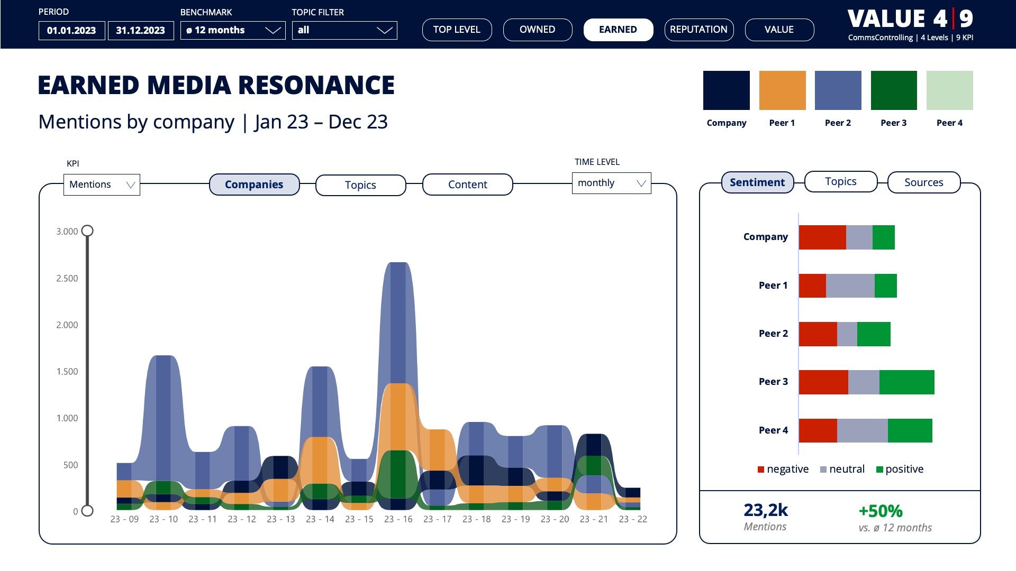The image size is (1016, 571).
Task: Click the top handle of the y-axis slider
Action: click(88, 231)
